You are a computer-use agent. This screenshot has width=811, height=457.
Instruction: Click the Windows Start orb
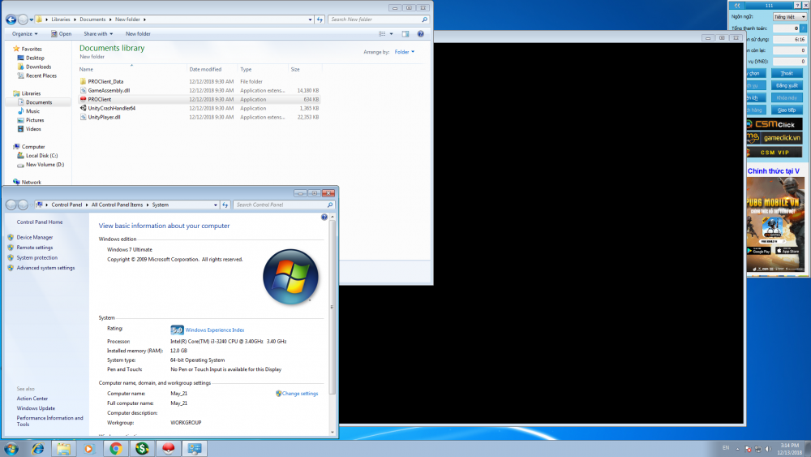pyautogui.click(x=11, y=448)
